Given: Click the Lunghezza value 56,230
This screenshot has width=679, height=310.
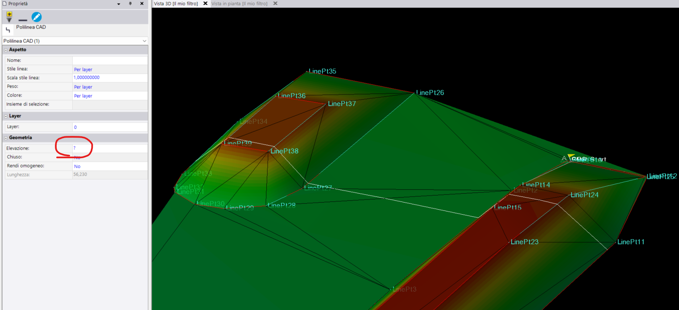Looking at the screenshot, I should coord(110,175).
